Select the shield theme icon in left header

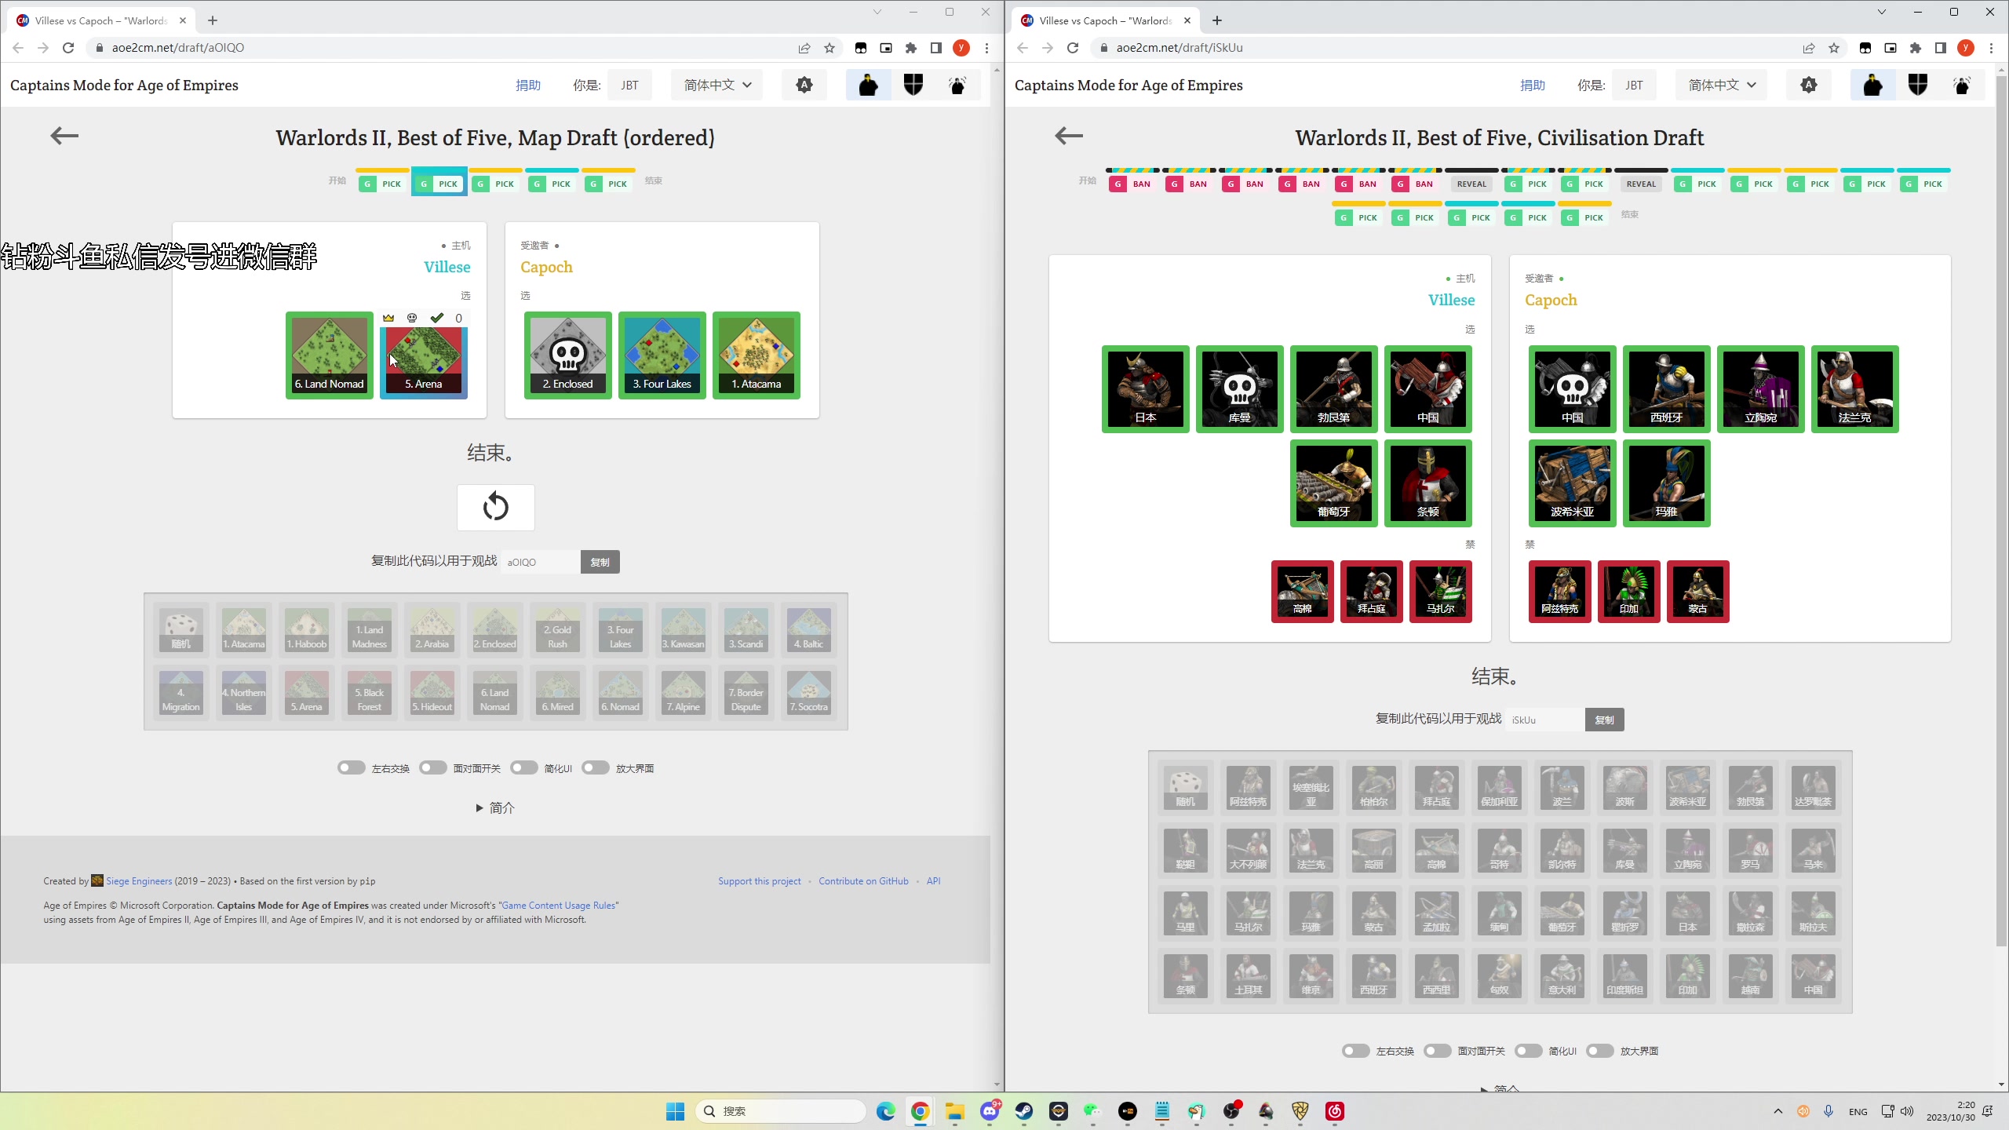point(913,85)
